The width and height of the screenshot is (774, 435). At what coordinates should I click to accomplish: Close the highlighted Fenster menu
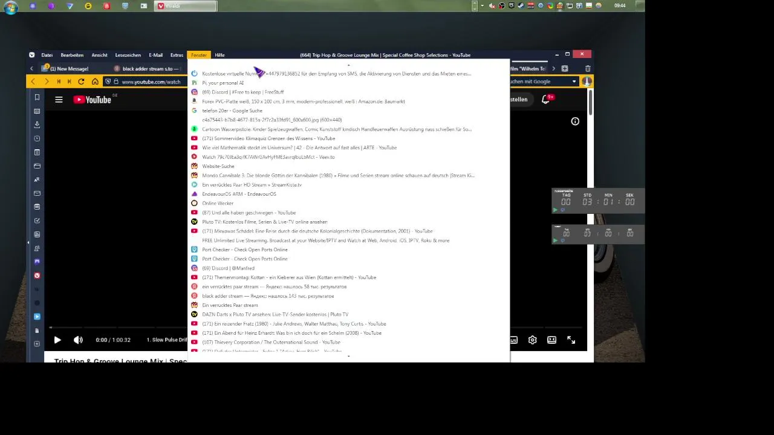[x=198, y=55]
